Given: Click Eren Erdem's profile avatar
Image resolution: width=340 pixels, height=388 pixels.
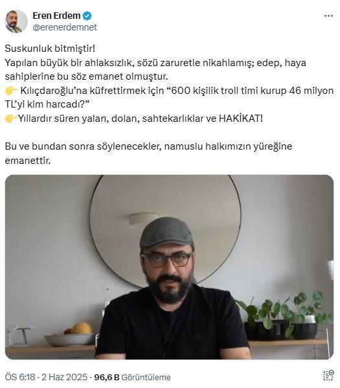Looking at the screenshot, I should click(16, 21).
